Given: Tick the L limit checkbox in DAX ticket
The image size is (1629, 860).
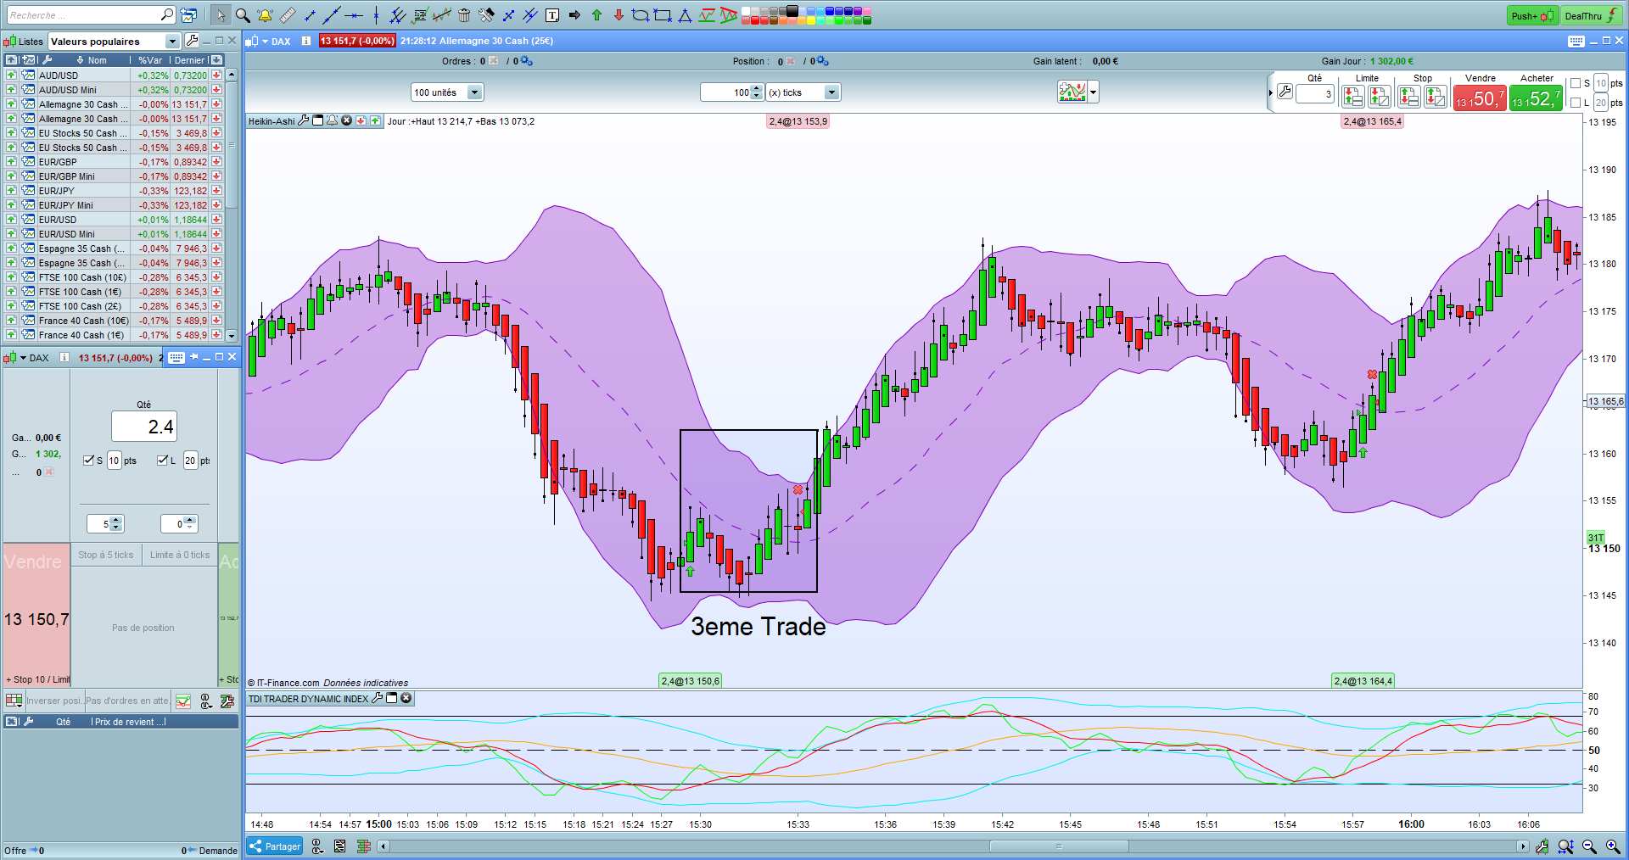Looking at the screenshot, I should click(x=163, y=460).
